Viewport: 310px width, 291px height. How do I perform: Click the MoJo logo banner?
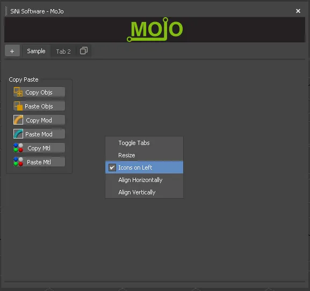(155, 30)
